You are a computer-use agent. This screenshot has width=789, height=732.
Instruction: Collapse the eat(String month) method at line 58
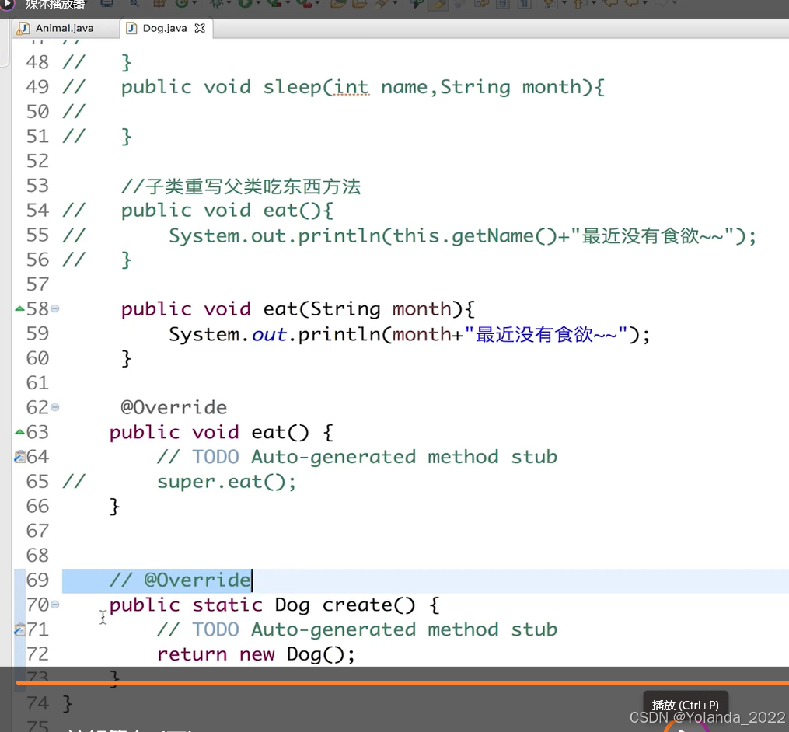[55, 308]
